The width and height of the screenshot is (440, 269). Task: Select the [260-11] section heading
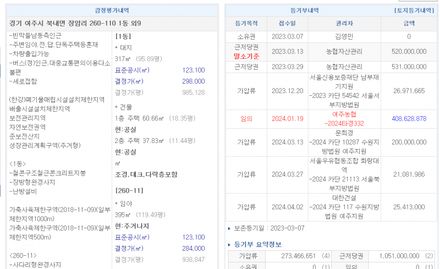pyautogui.click(x=128, y=190)
